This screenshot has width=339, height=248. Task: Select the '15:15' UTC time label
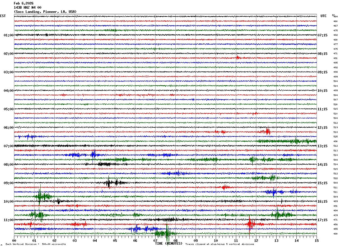click(x=322, y=183)
